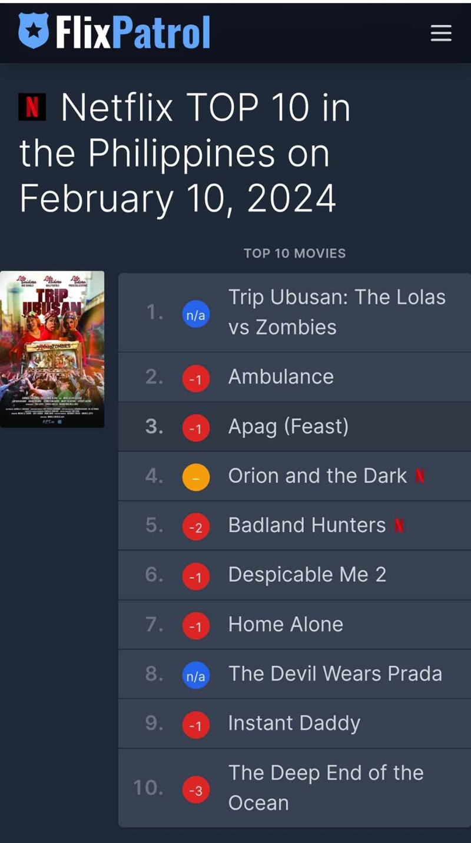The image size is (471, 843).
Task: Open the Despicable Me 2 entry
Action: click(x=307, y=575)
